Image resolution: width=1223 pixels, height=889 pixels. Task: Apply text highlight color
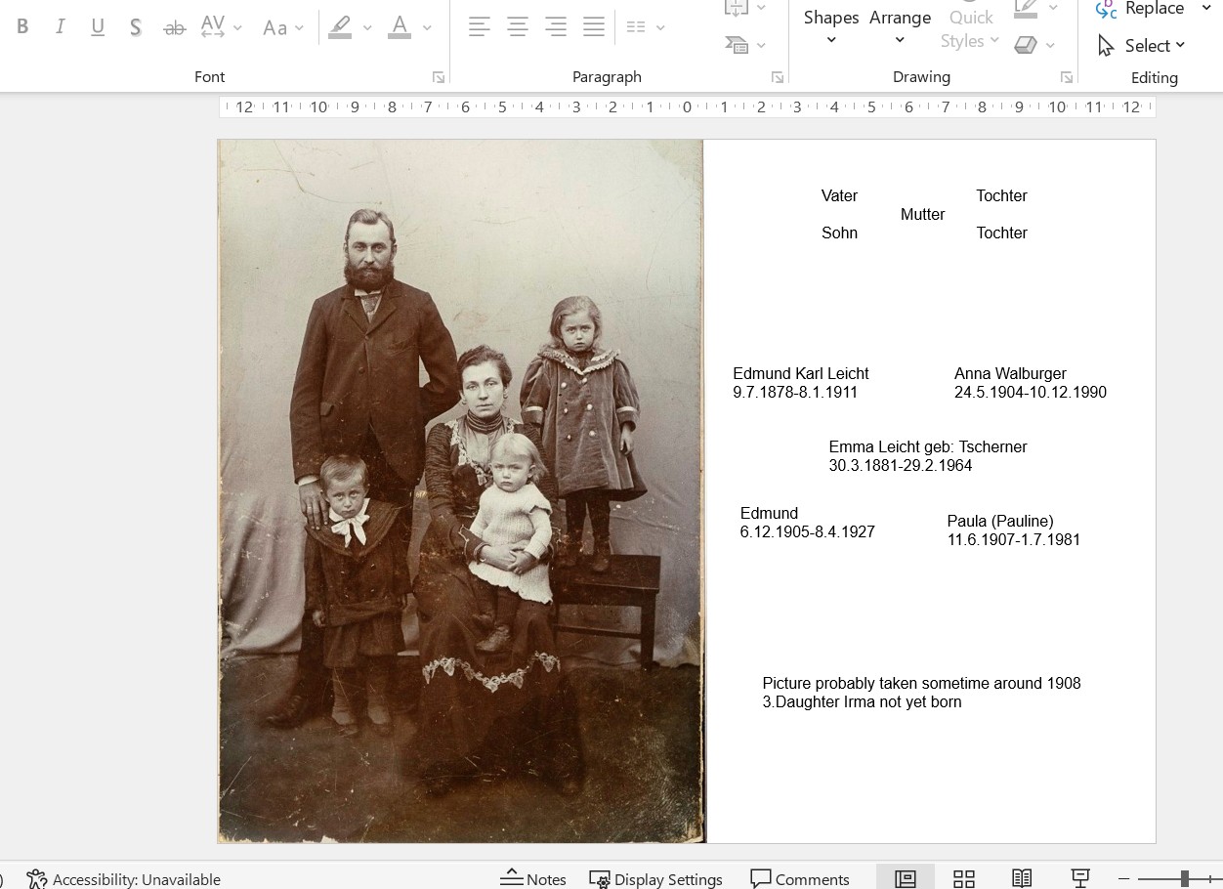(340, 27)
